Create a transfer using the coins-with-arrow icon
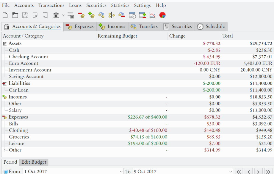The height and width of the screenshot is (174, 274). [x=101, y=15]
